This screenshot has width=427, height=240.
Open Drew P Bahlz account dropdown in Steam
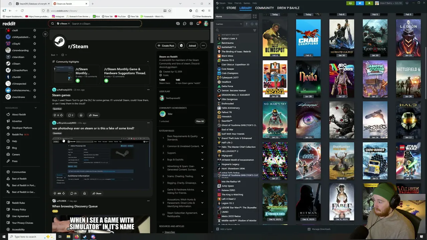click(388, 3)
